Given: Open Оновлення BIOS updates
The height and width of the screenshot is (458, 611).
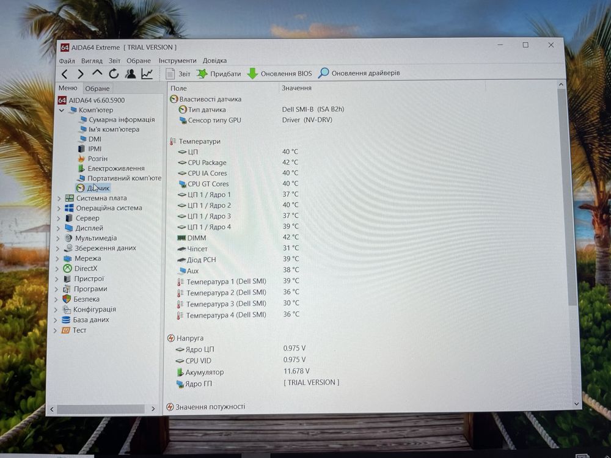Looking at the screenshot, I should (x=280, y=73).
